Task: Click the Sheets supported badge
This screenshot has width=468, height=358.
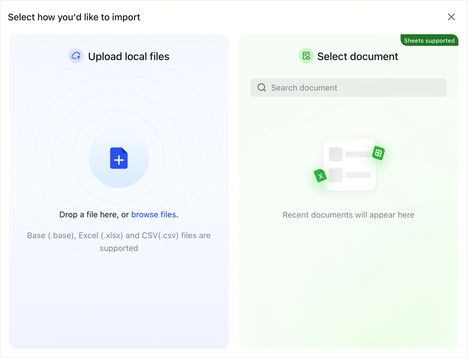Action: point(429,41)
